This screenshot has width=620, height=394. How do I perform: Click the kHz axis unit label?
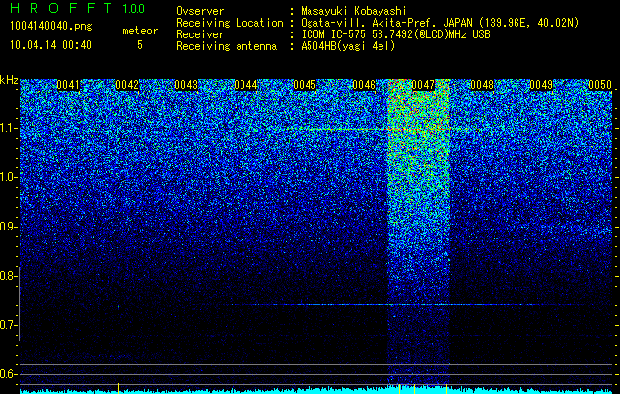[x=9, y=80]
